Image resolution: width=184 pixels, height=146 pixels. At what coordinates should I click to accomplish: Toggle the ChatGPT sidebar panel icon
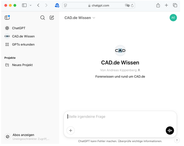(7, 18)
